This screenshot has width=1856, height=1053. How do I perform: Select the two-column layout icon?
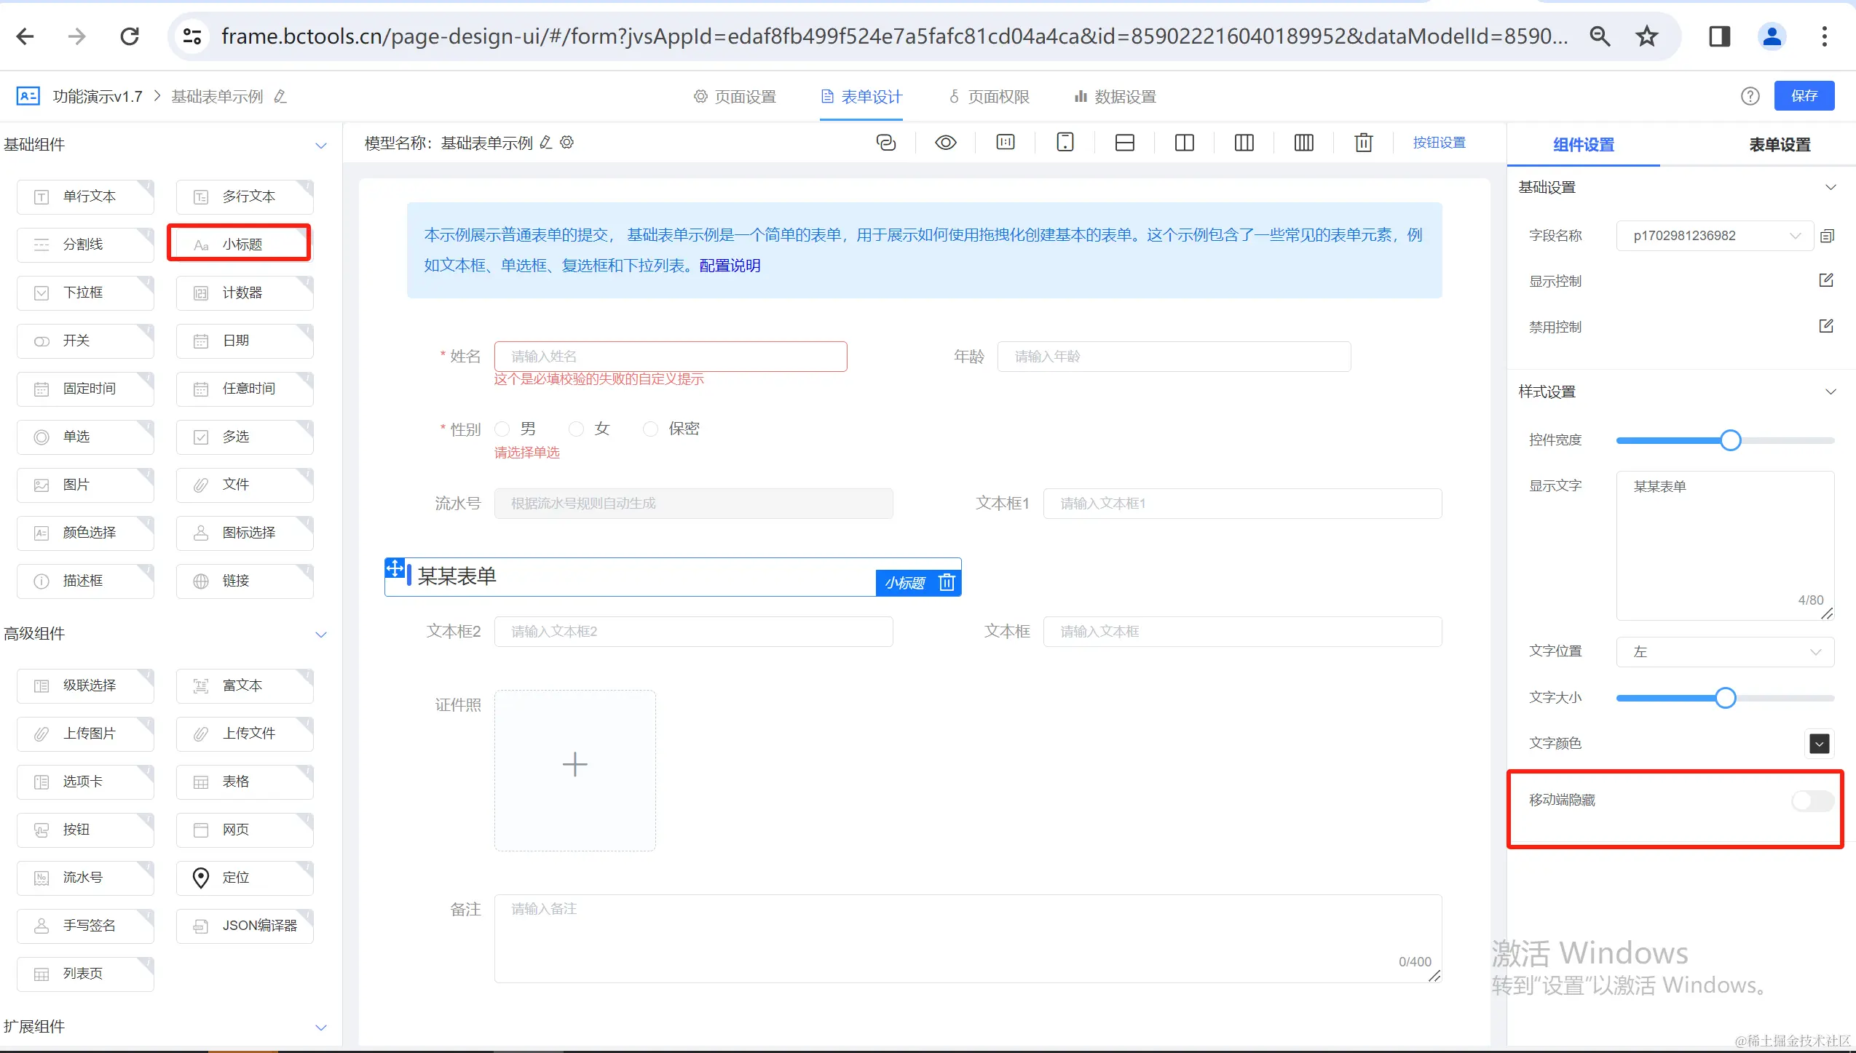(x=1184, y=143)
